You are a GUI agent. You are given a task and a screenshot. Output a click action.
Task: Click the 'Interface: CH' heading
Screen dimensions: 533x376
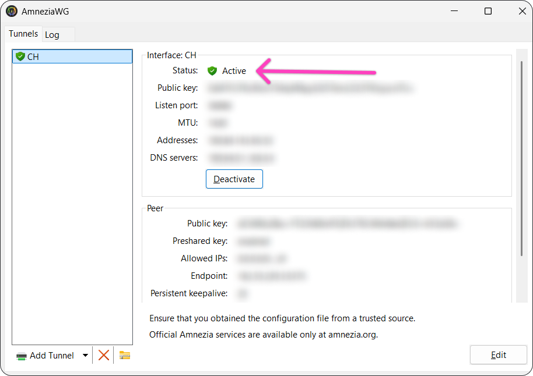[171, 55]
